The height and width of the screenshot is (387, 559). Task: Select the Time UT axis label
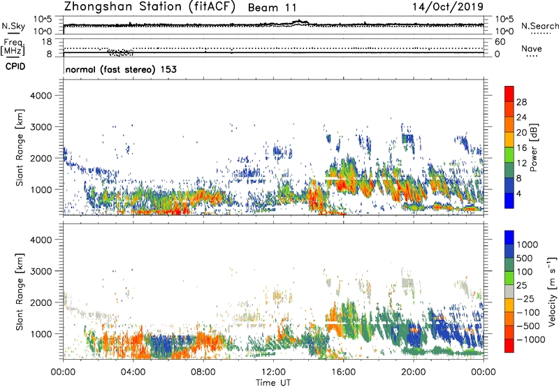(x=273, y=383)
